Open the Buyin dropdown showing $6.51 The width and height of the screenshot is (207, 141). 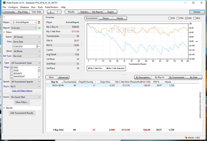pos(26,86)
